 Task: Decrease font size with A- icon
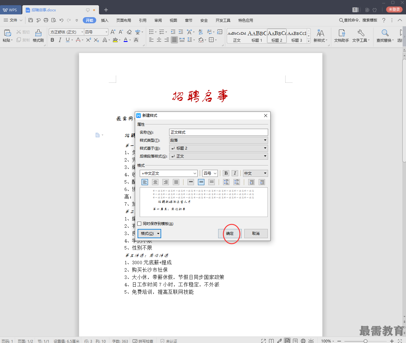click(x=121, y=32)
